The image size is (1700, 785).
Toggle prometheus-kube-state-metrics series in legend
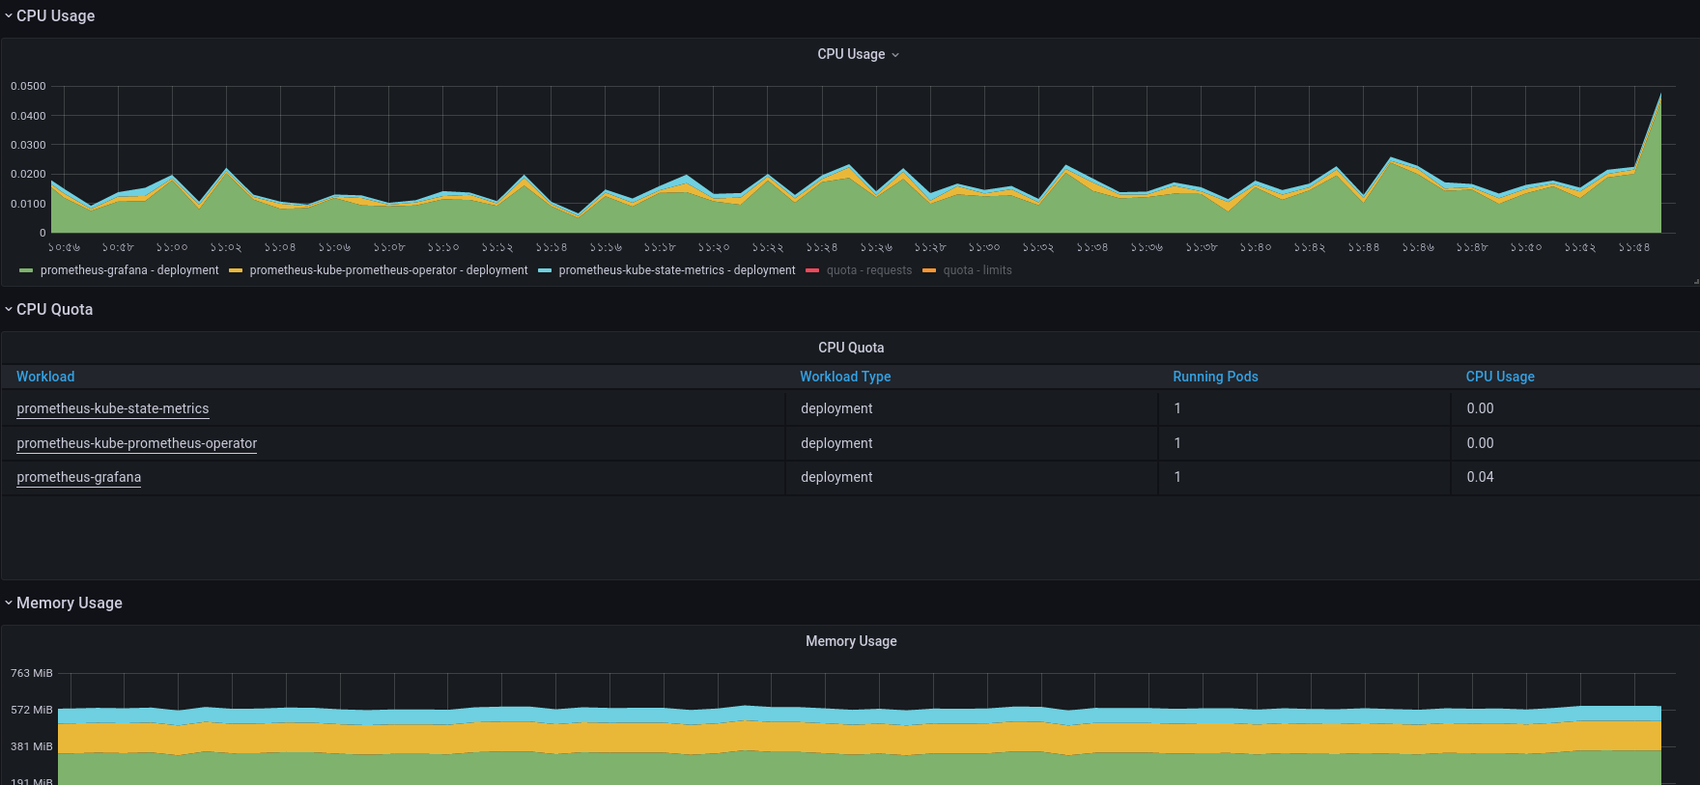(x=677, y=270)
